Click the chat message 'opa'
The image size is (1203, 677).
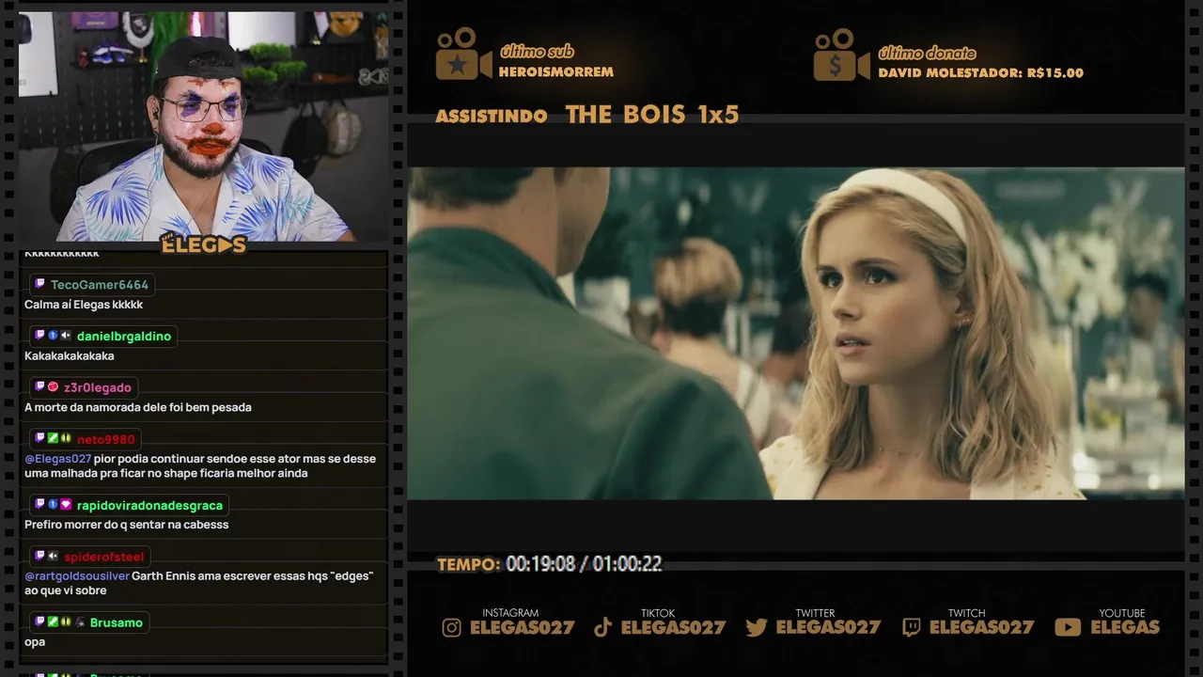point(35,642)
